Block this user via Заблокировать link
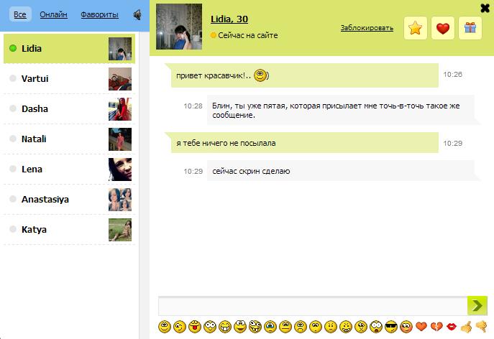 [367, 28]
